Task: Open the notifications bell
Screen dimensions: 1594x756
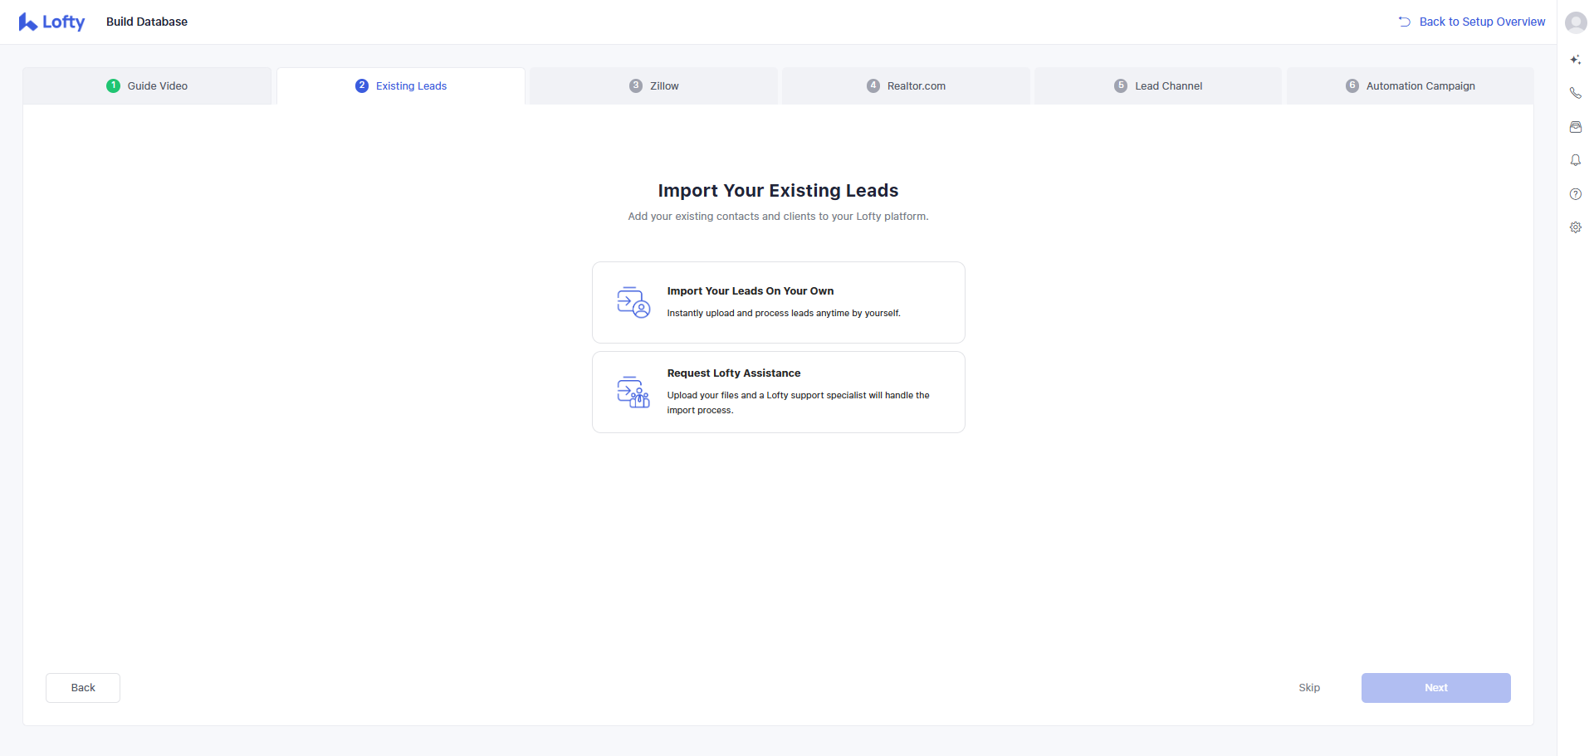Action: 1575,160
